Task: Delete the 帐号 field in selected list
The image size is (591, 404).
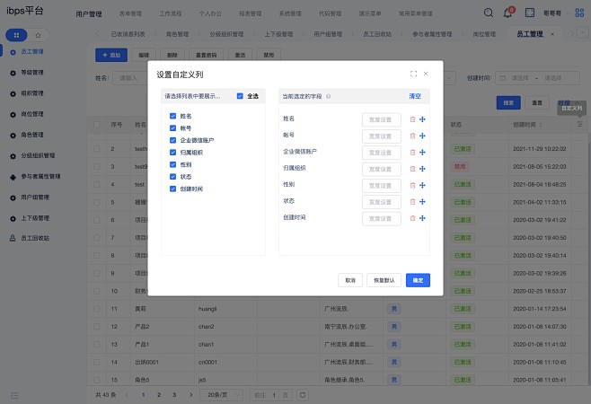Action: [x=413, y=136]
